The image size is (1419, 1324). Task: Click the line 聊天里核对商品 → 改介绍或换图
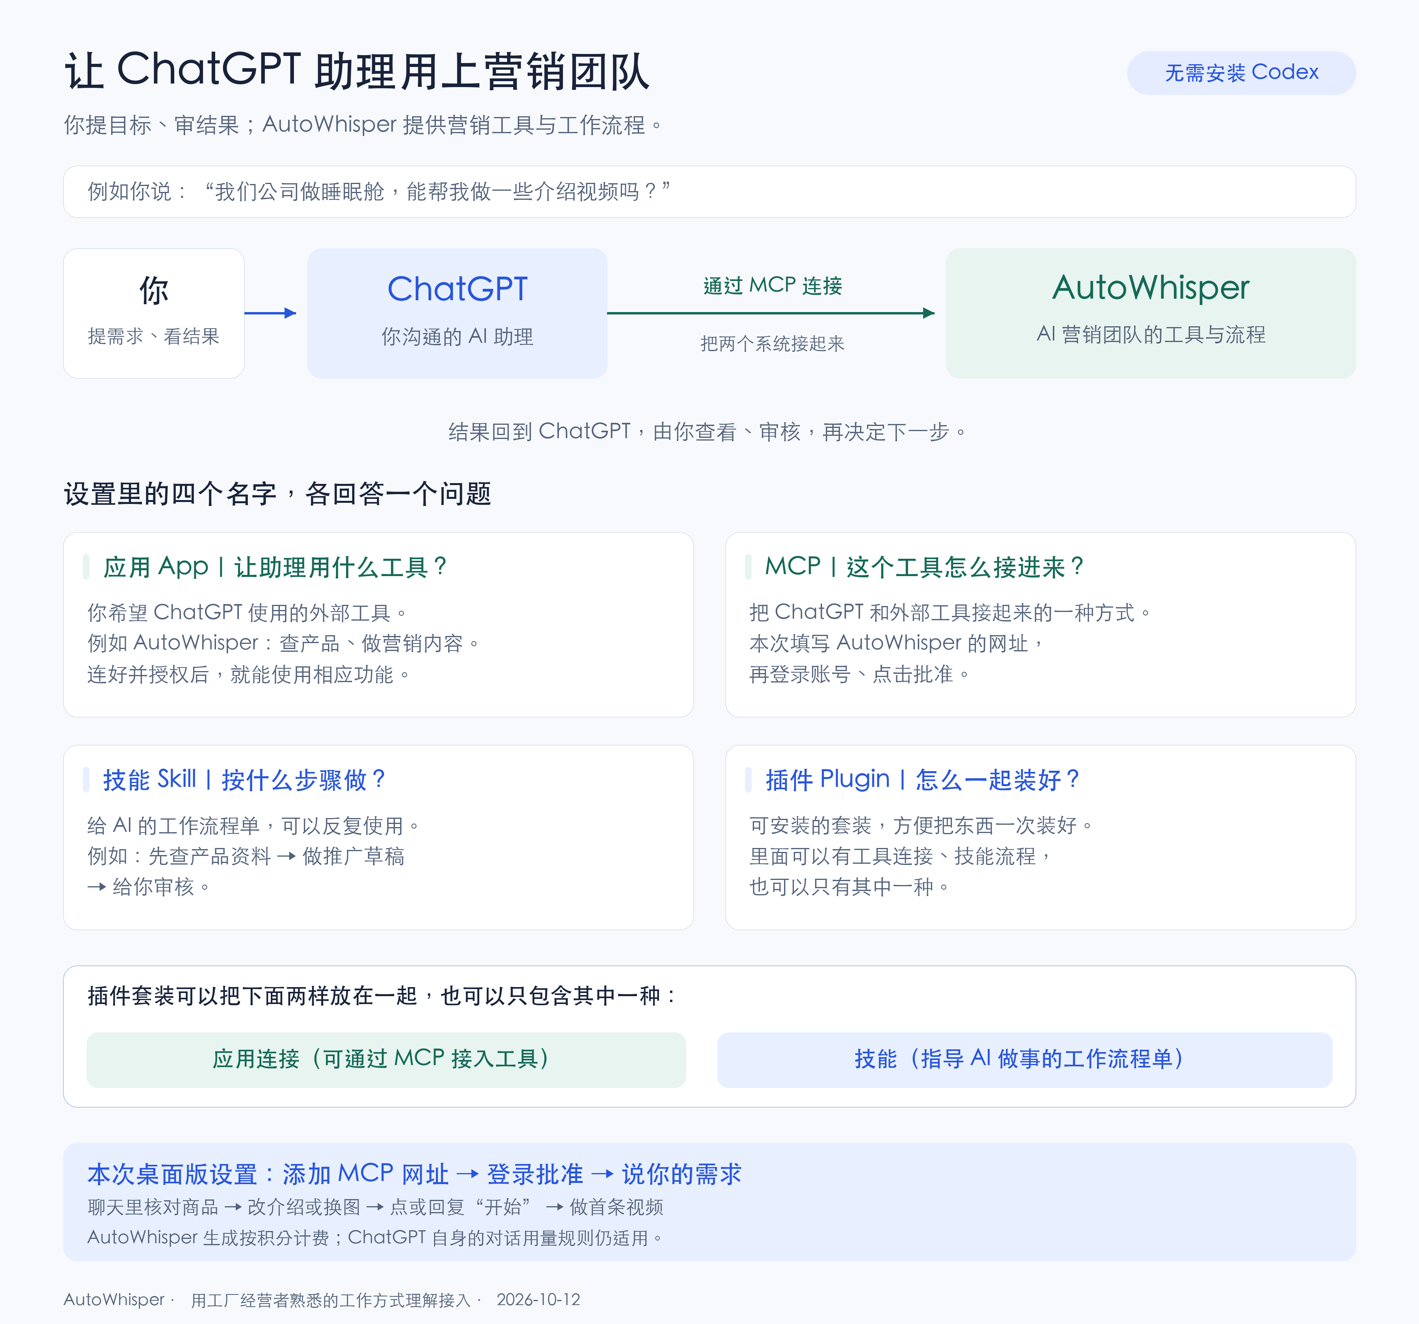[x=376, y=1207]
